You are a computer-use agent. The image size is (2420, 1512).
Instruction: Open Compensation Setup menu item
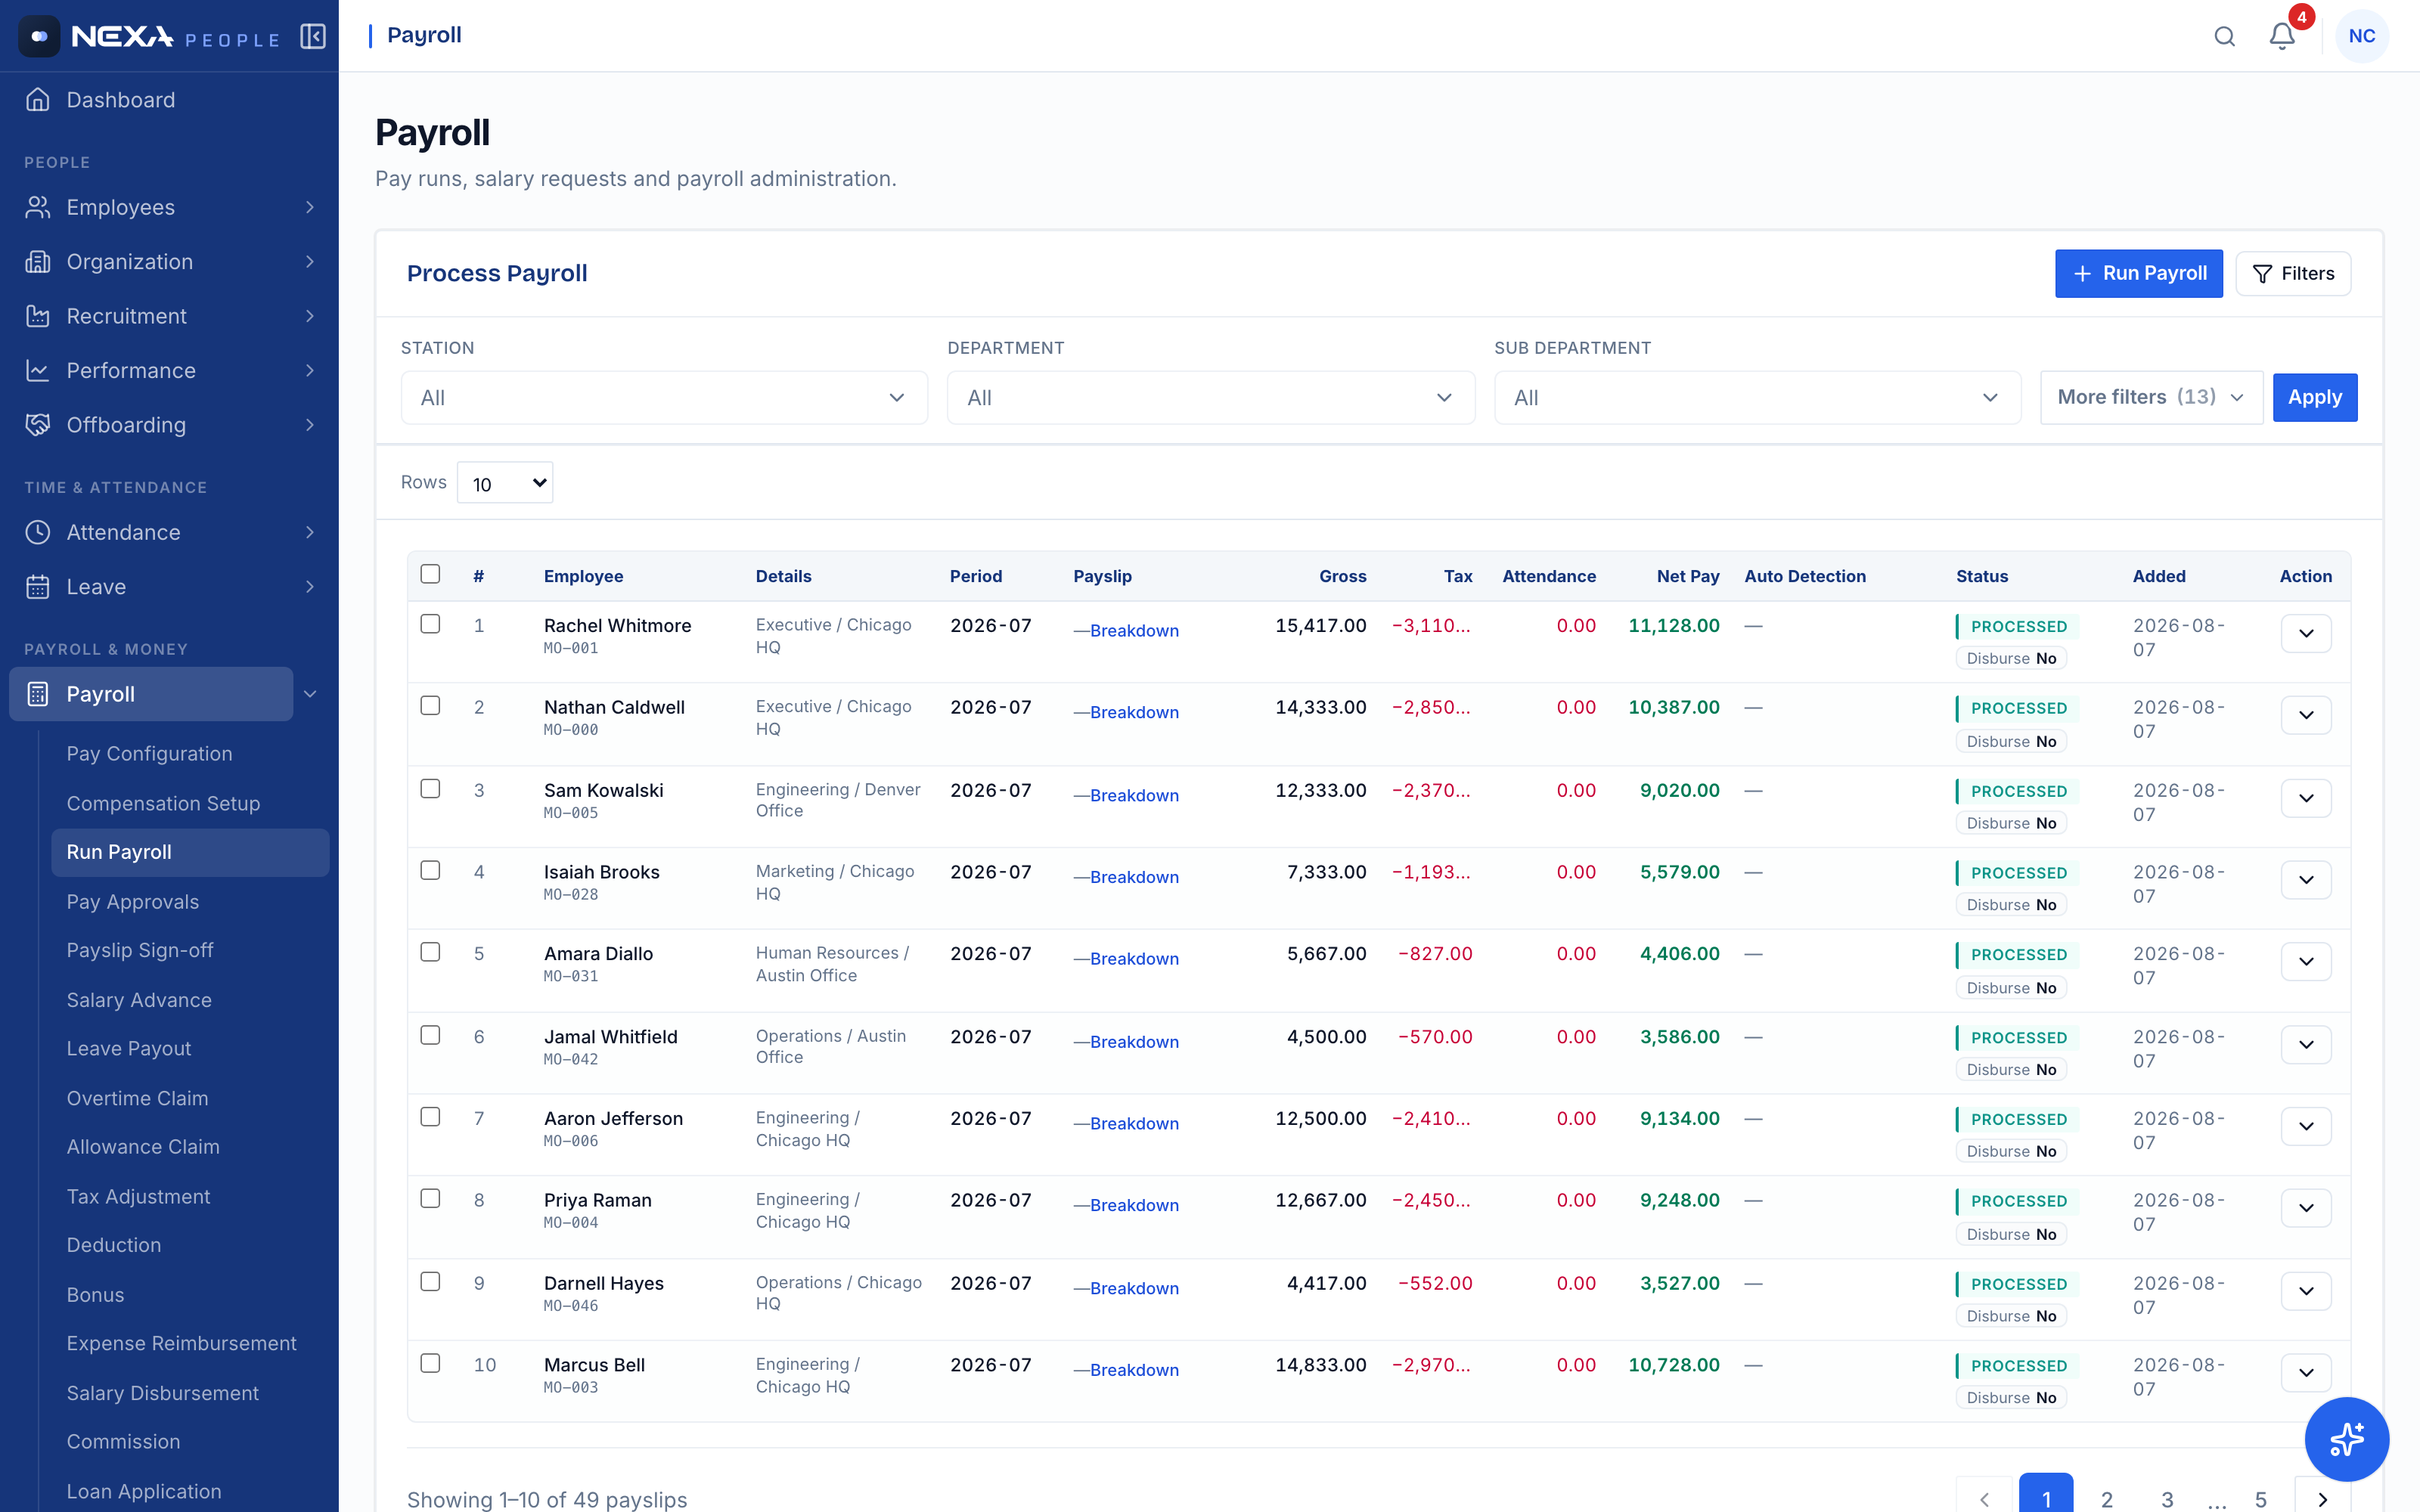pos(163,804)
